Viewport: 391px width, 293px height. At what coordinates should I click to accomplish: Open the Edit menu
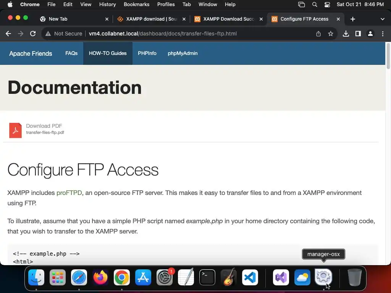68,5
